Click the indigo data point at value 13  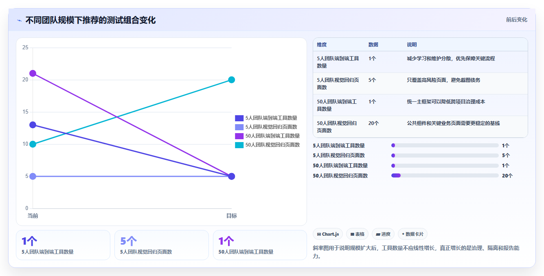pyautogui.click(x=33, y=125)
